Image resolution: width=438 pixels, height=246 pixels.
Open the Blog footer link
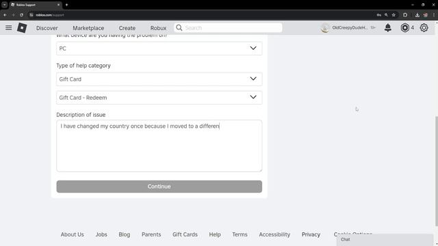(x=125, y=234)
